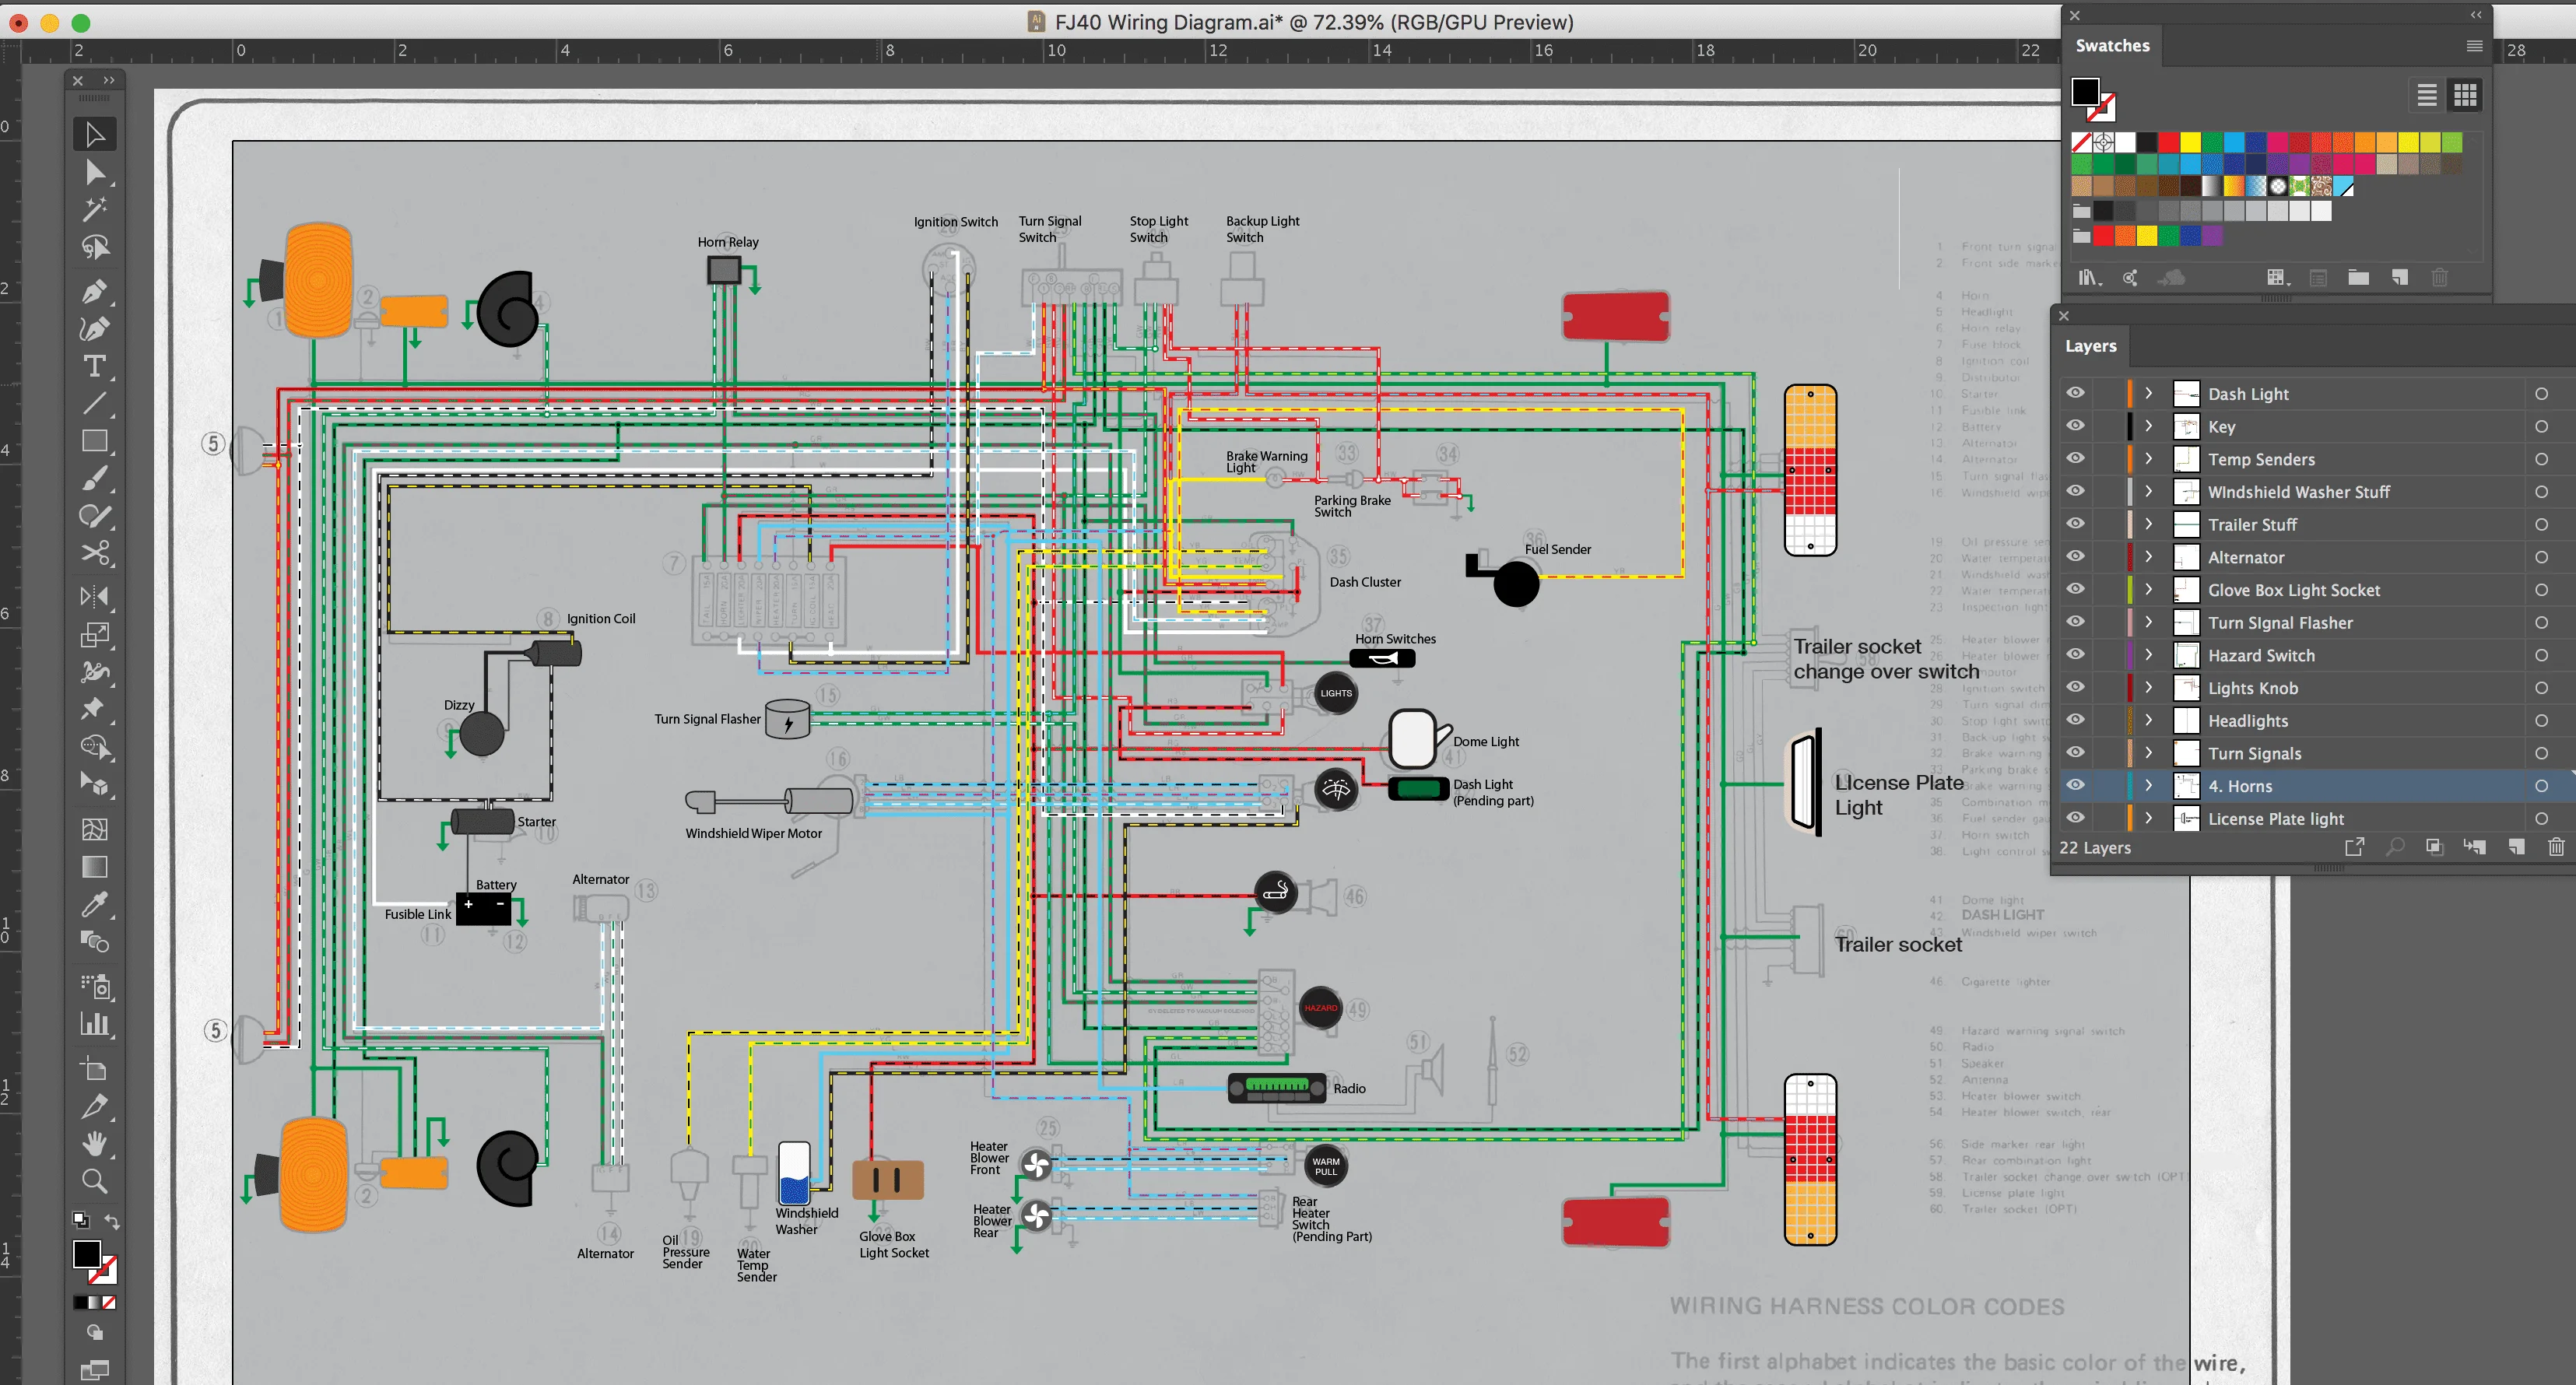Toggle visibility of the Headlights layer
Viewport: 2576px width, 1385px height.
click(x=2075, y=720)
